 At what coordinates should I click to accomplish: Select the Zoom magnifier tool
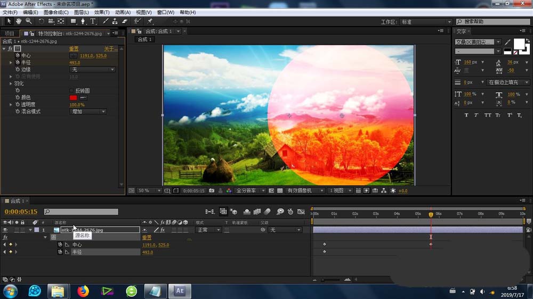(x=29, y=21)
